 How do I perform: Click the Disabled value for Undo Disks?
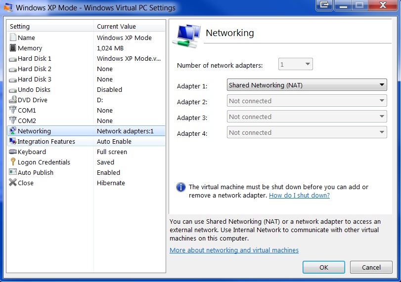pyautogui.click(x=109, y=90)
